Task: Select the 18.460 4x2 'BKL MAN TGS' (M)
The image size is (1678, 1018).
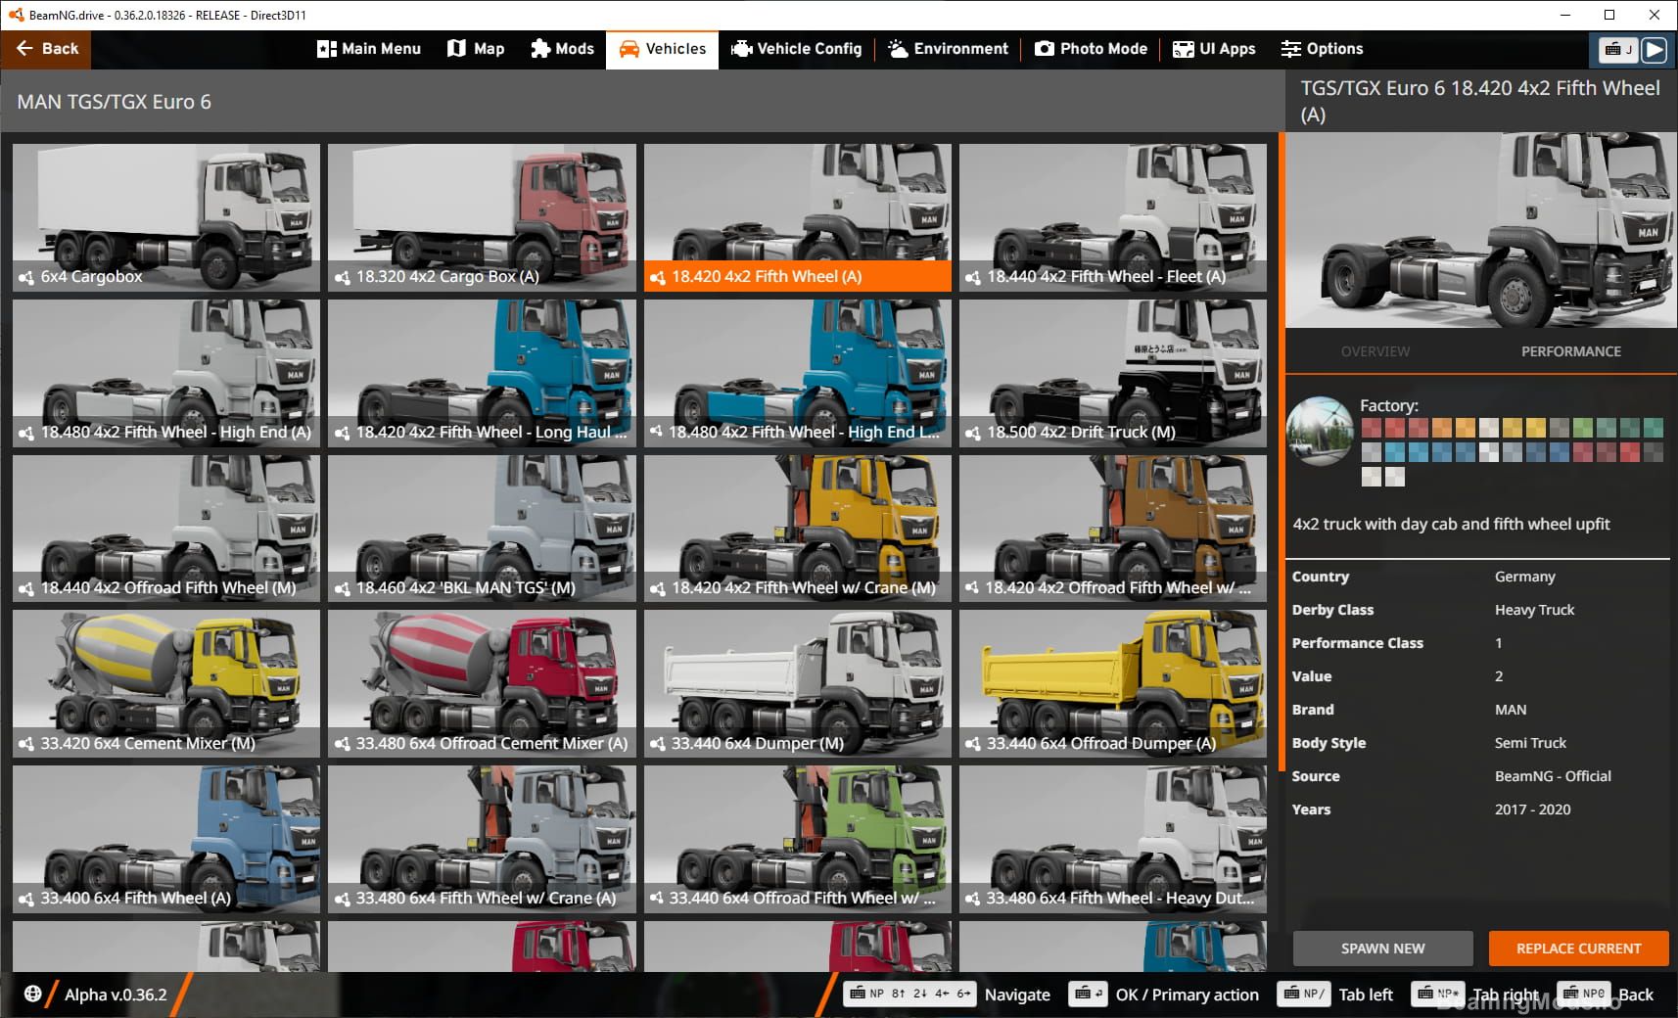Action: pos(482,529)
